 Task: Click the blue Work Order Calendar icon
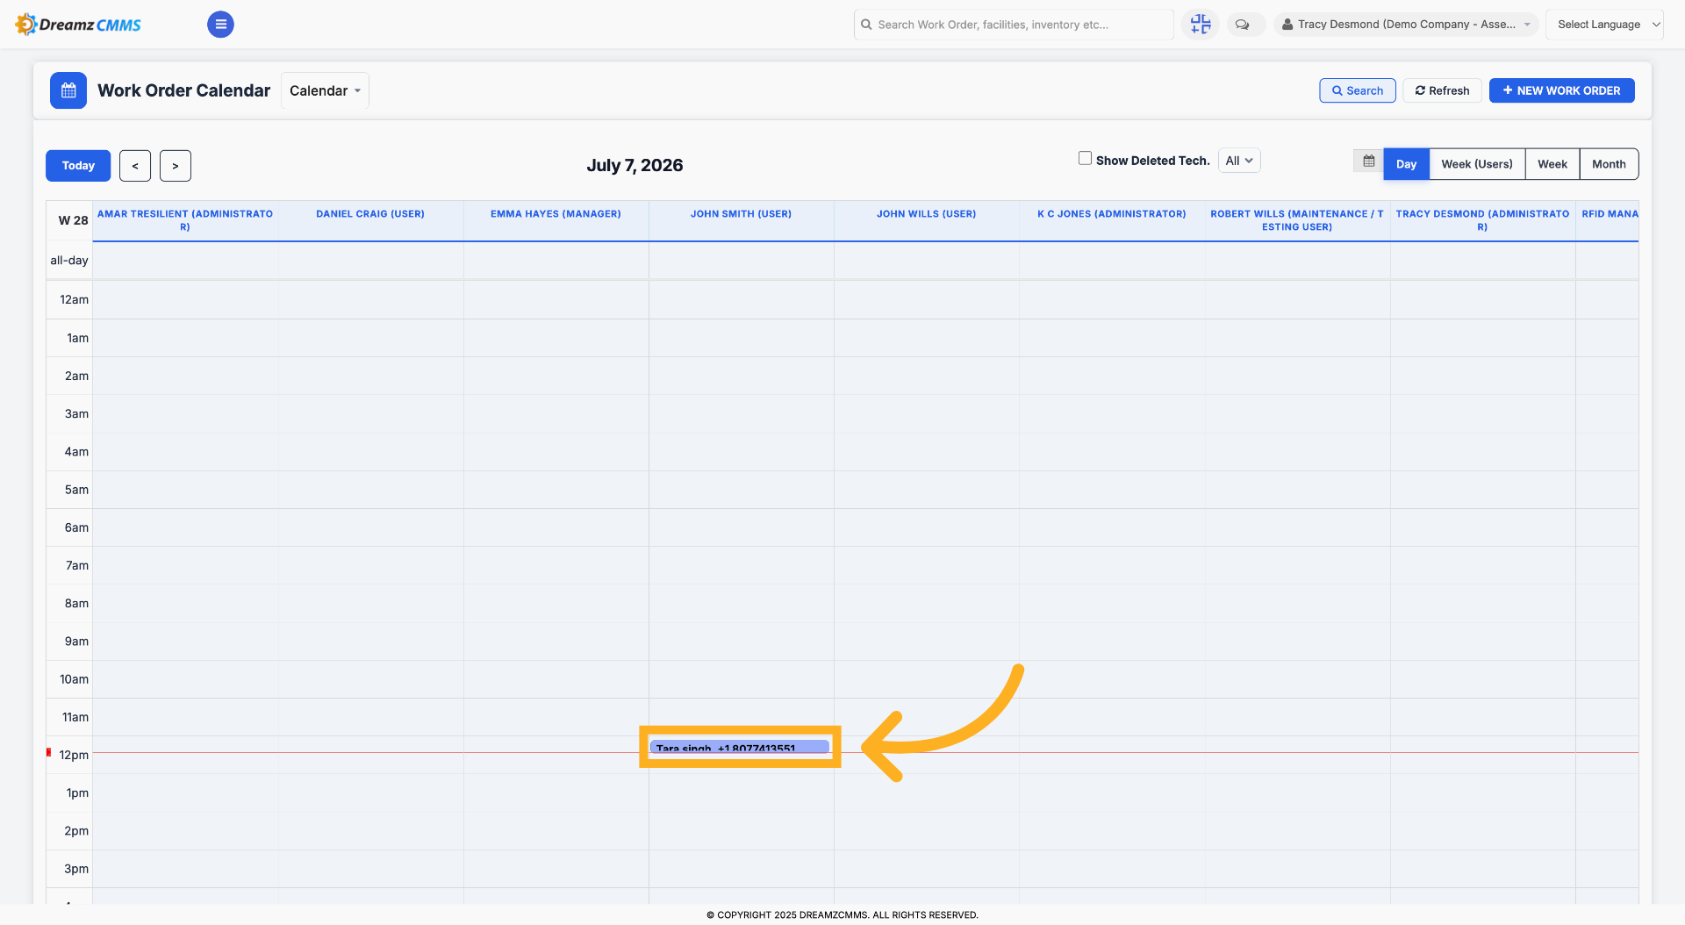[68, 90]
